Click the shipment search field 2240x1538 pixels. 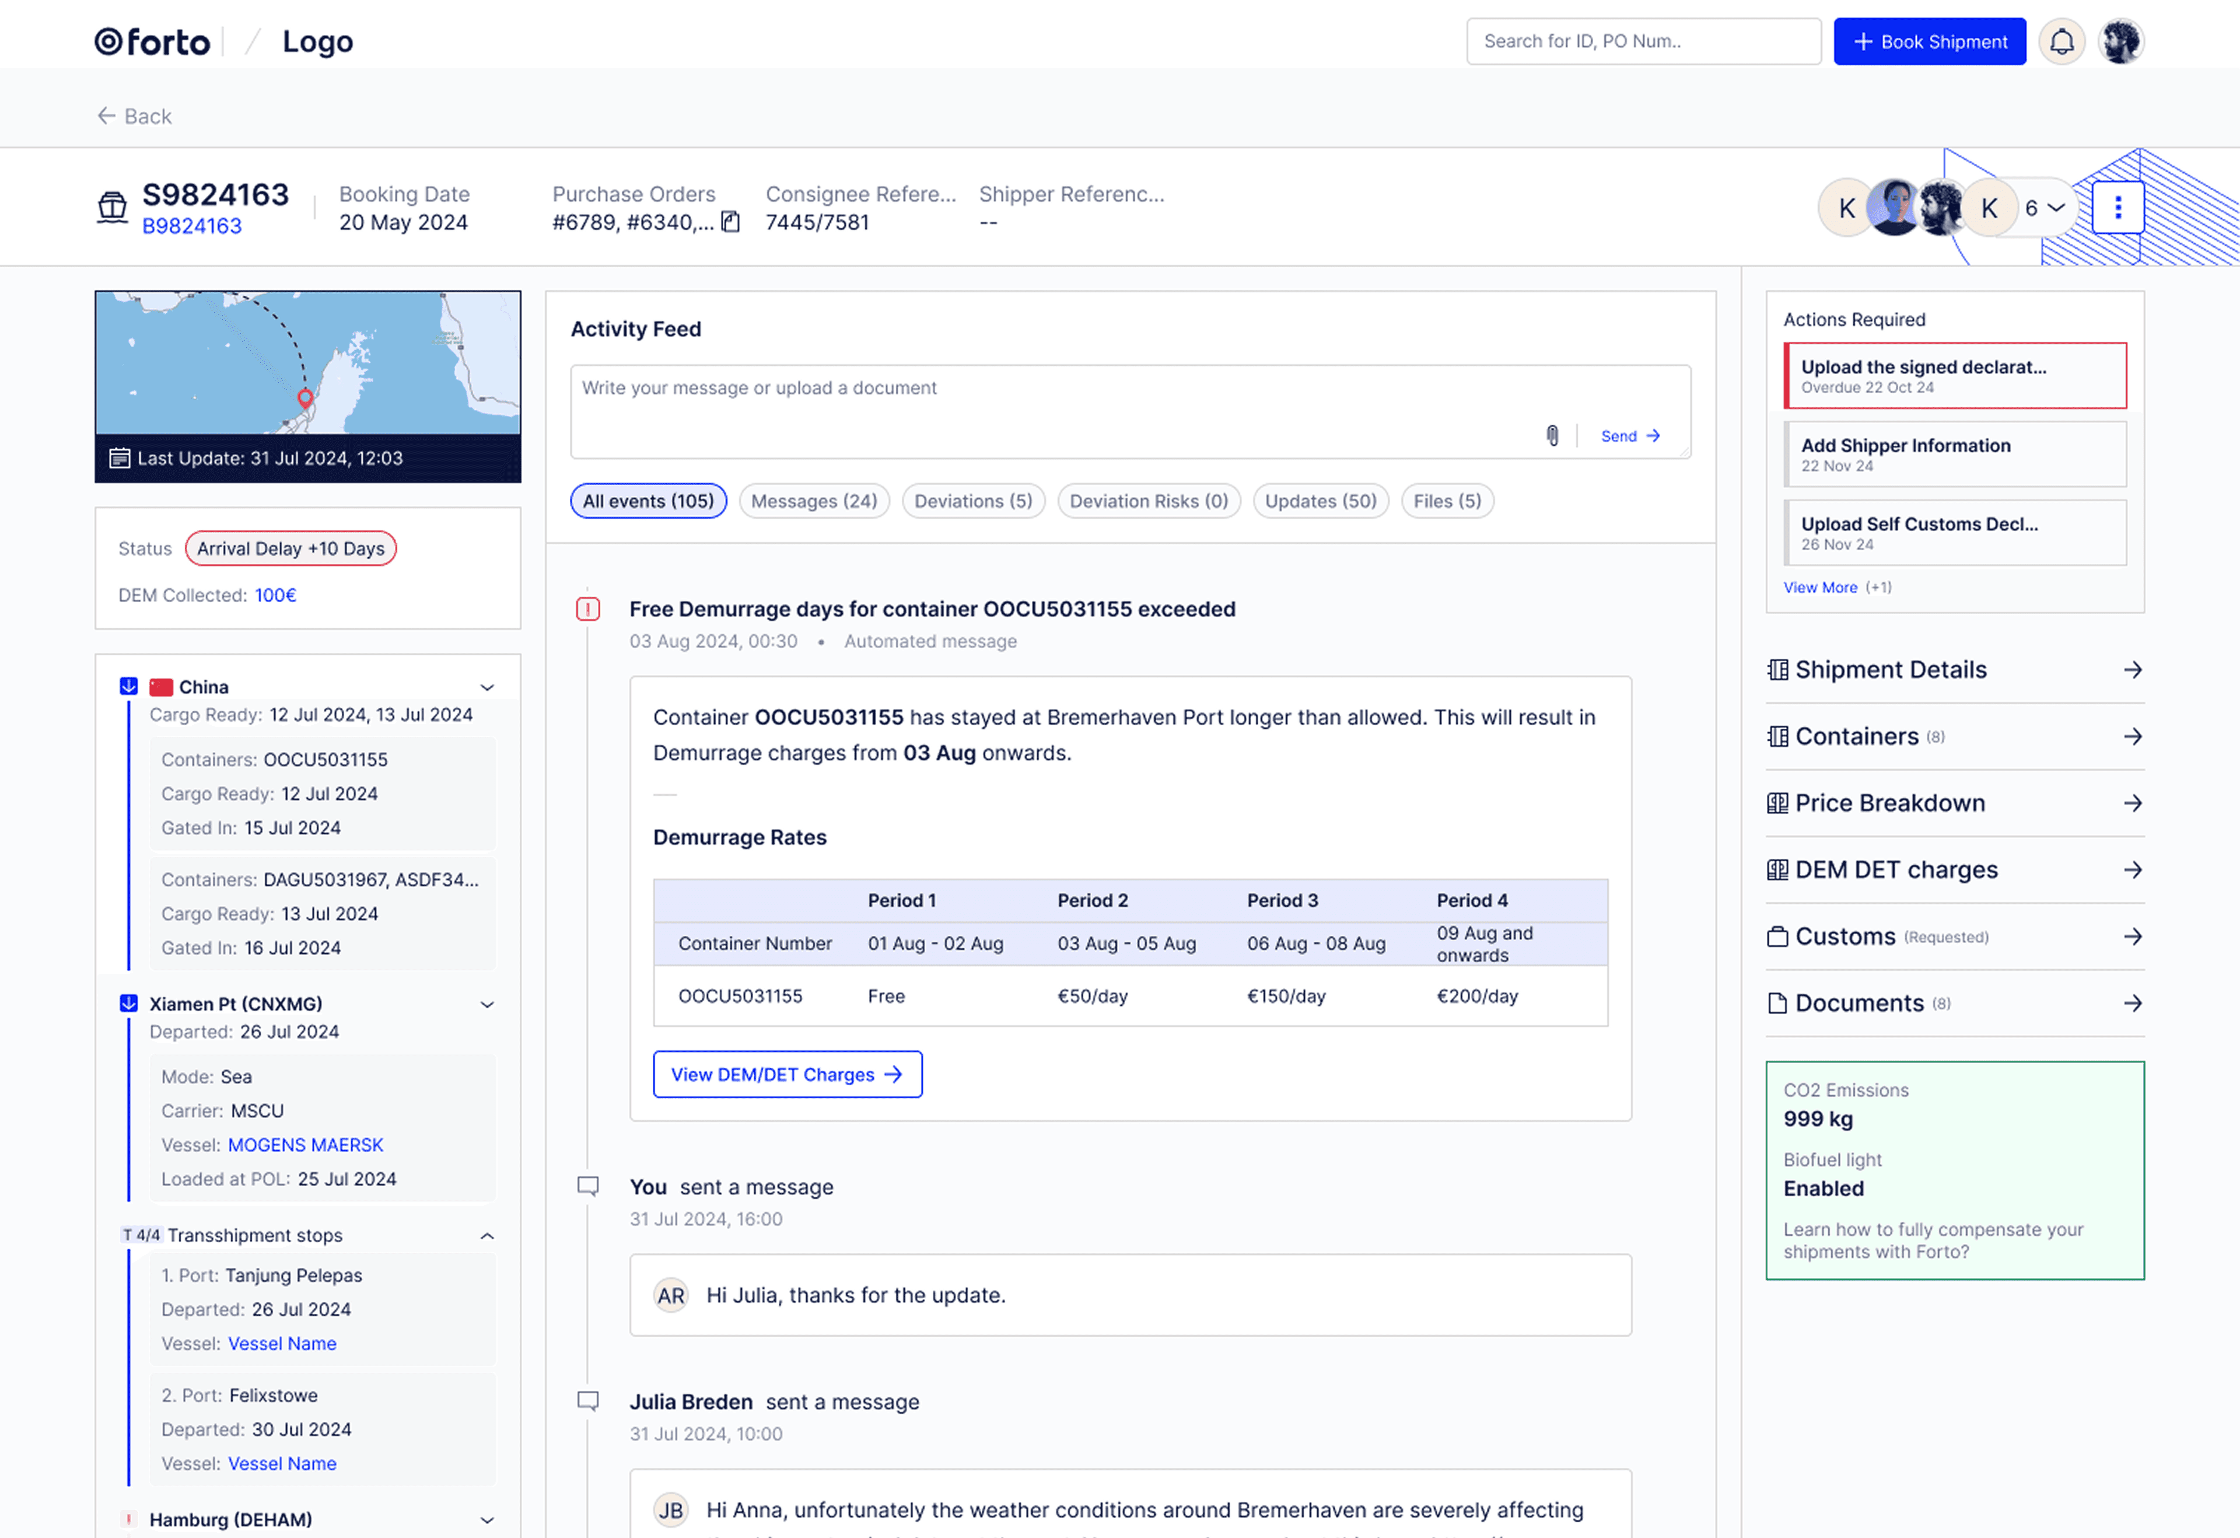tap(1643, 41)
